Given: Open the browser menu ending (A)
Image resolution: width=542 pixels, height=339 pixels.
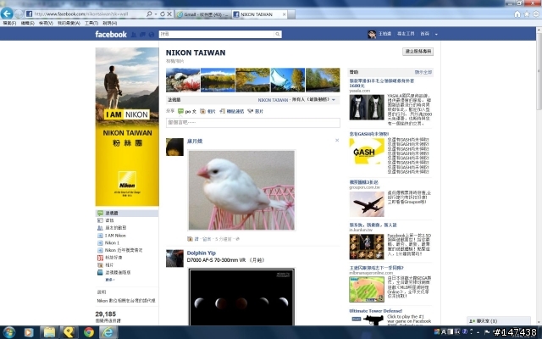Looking at the screenshot, I should [69, 23].
